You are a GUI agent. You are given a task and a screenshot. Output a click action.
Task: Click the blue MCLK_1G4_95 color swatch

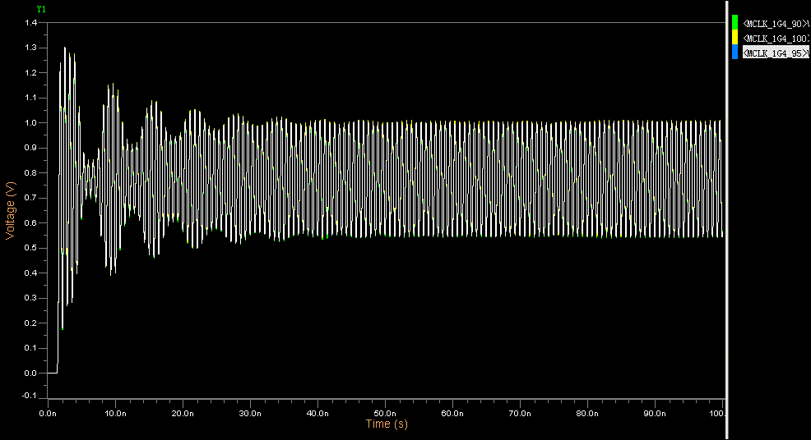pyautogui.click(x=735, y=53)
